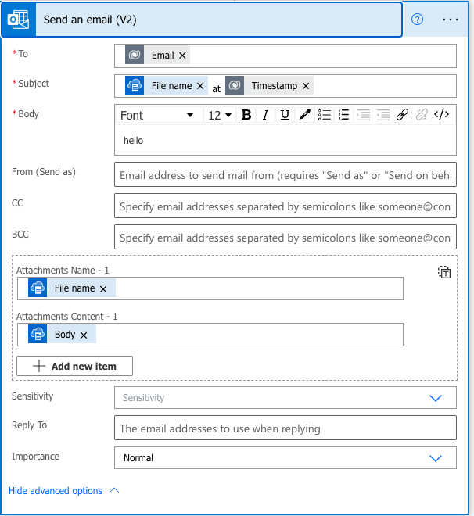This screenshot has height=516, width=474.
Task: Toggle bold formatting in the body toolbar
Action: (246, 115)
